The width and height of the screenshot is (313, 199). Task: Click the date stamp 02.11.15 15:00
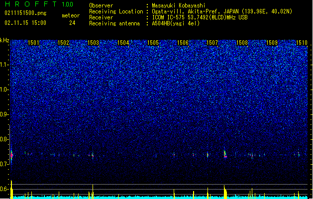point(25,23)
